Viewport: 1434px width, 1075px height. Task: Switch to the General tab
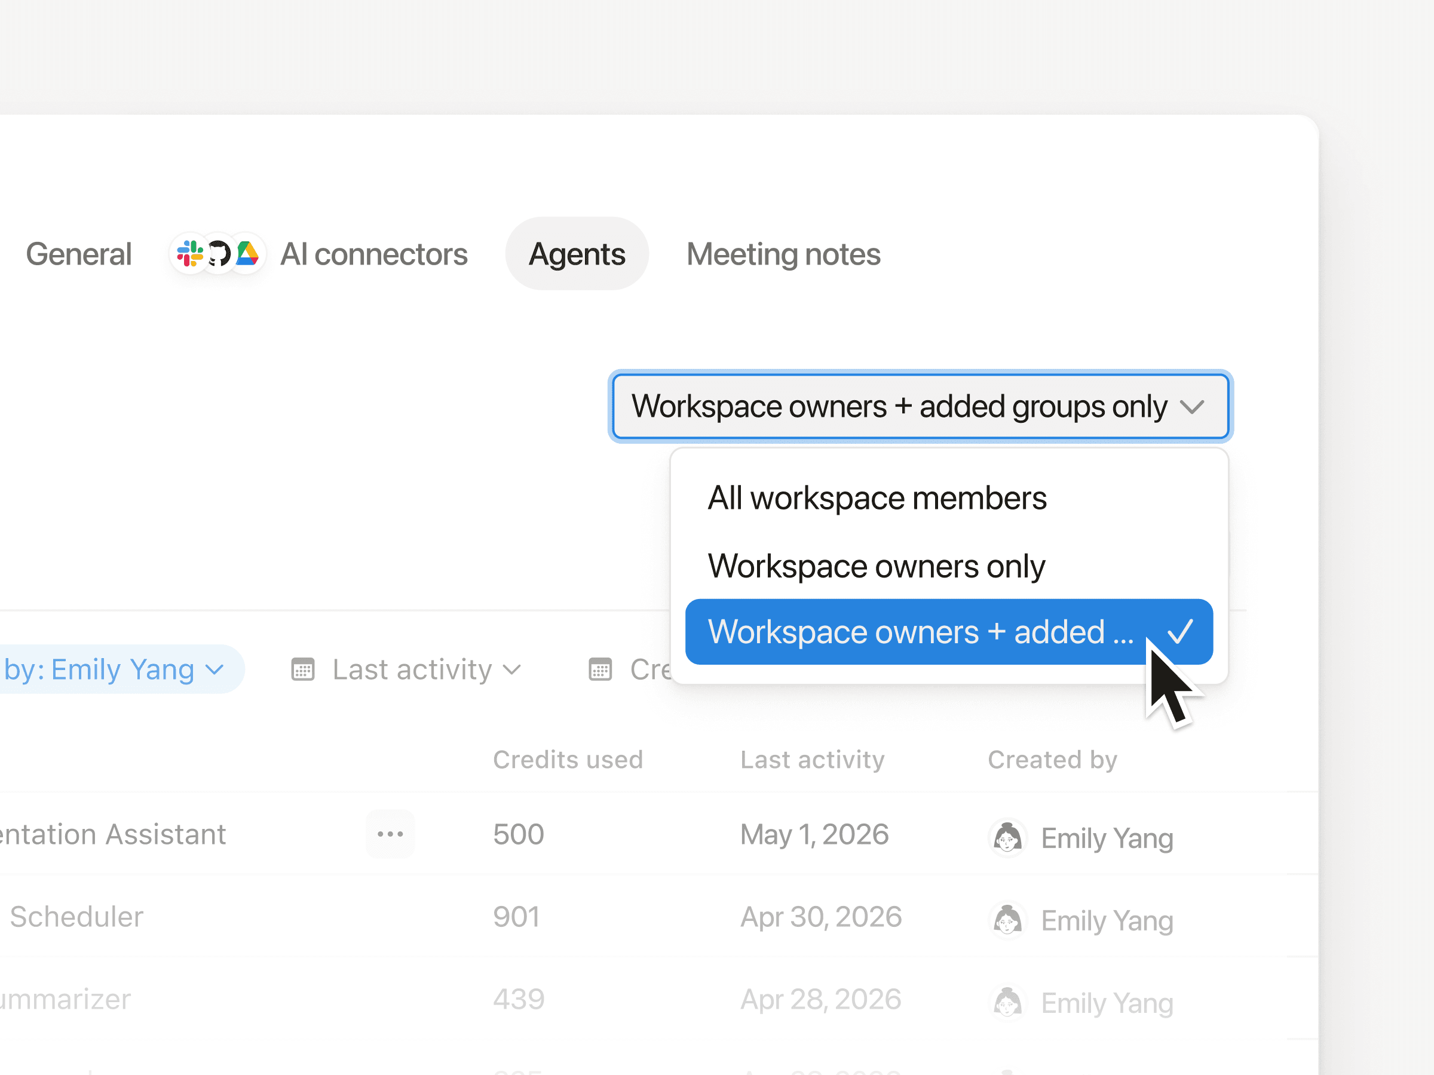[78, 253]
